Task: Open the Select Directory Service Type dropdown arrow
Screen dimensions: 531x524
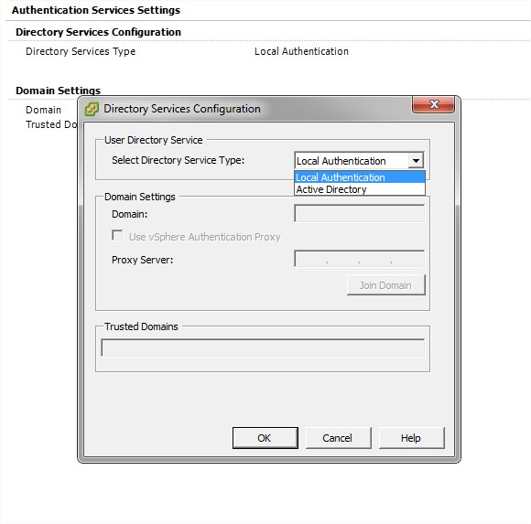Action: coord(416,161)
